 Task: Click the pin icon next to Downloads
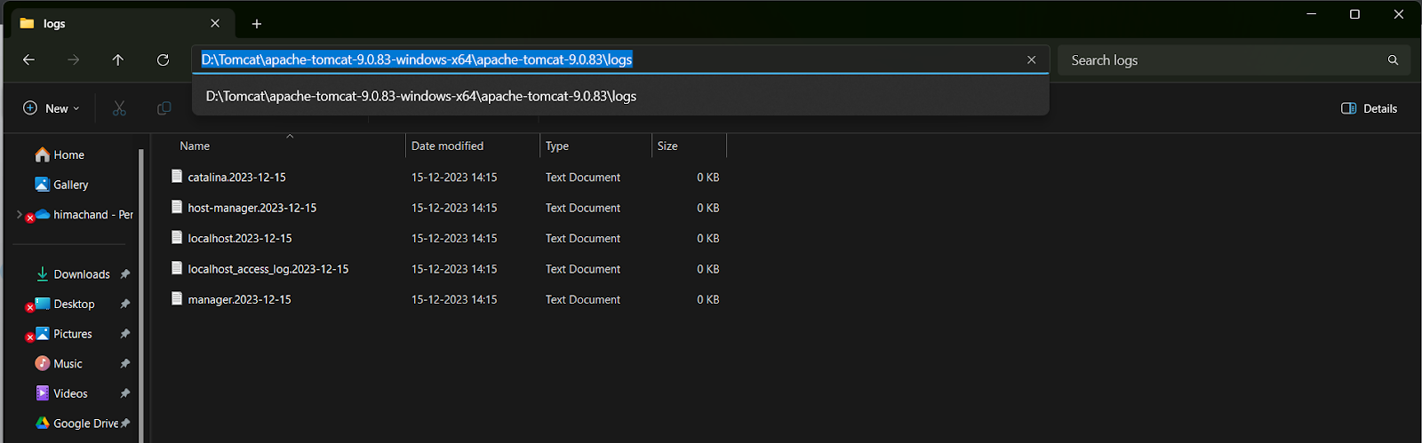pyautogui.click(x=125, y=274)
